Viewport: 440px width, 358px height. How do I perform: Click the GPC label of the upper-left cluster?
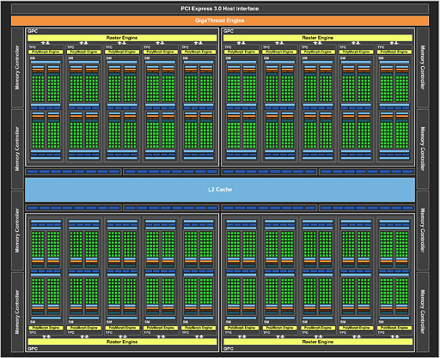coord(33,31)
